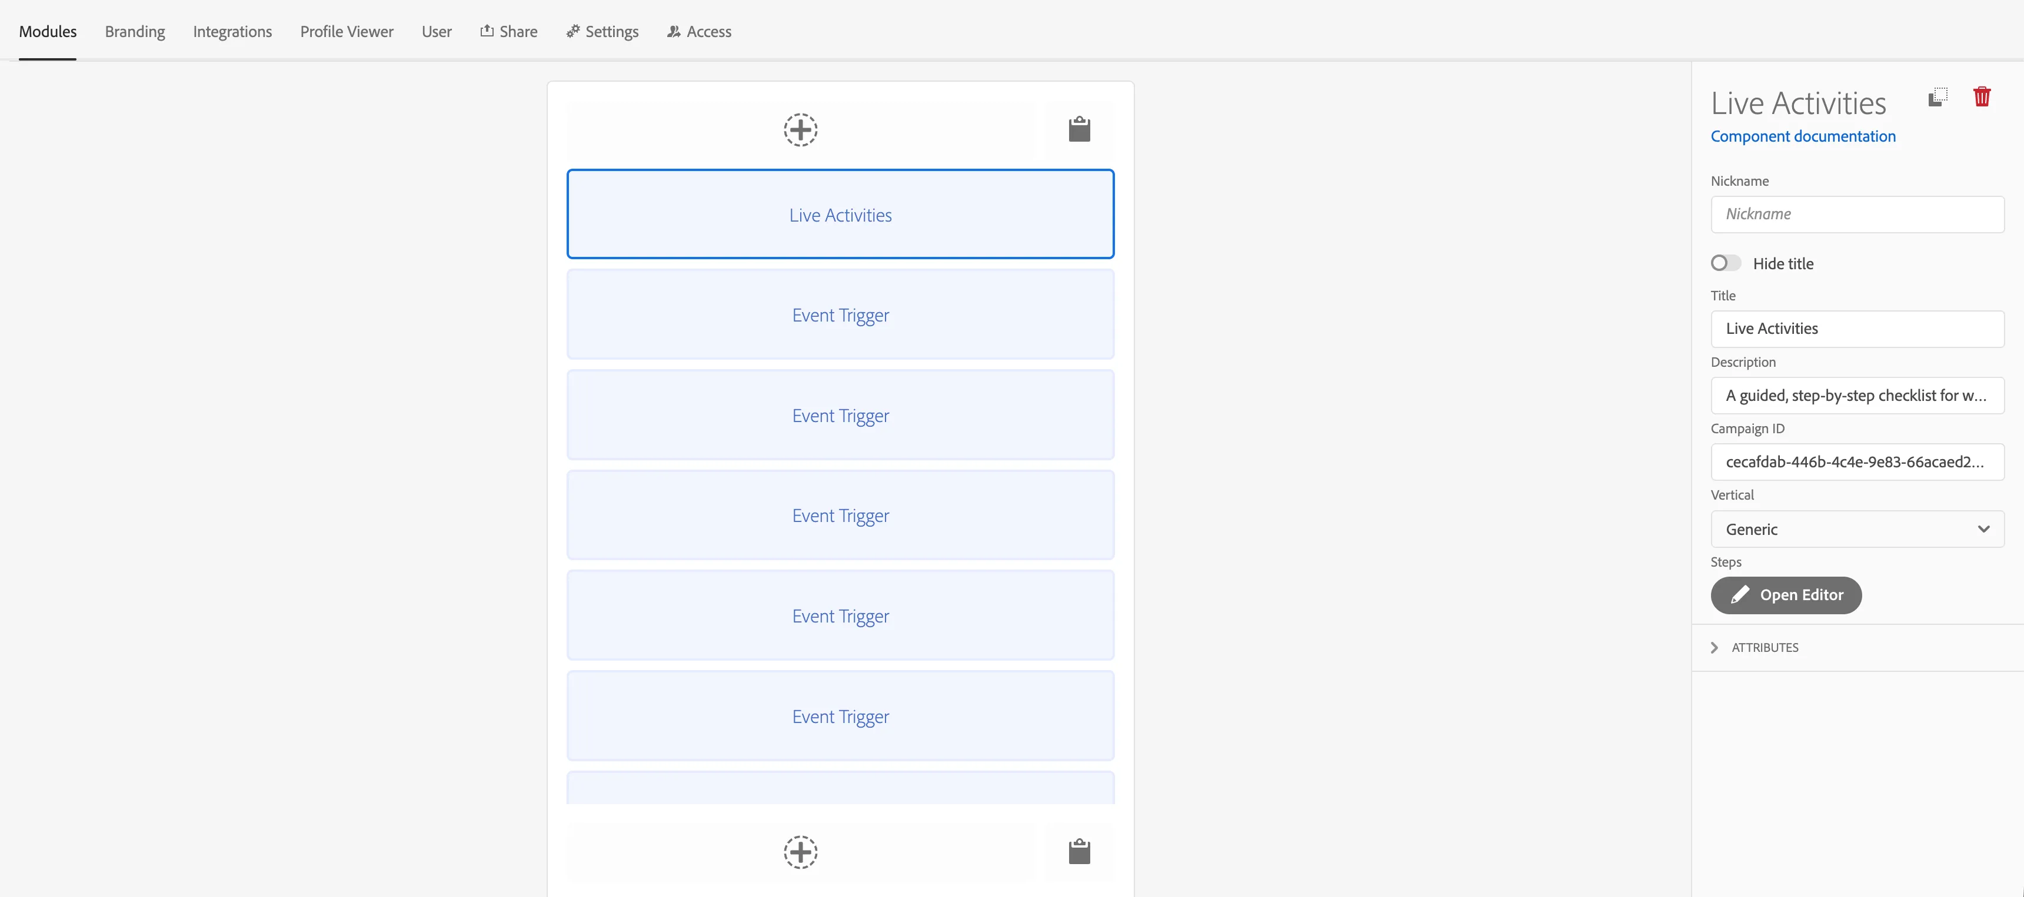2024x897 pixels.
Task: Expand the ATTRIBUTES section
Action: [x=1754, y=647]
